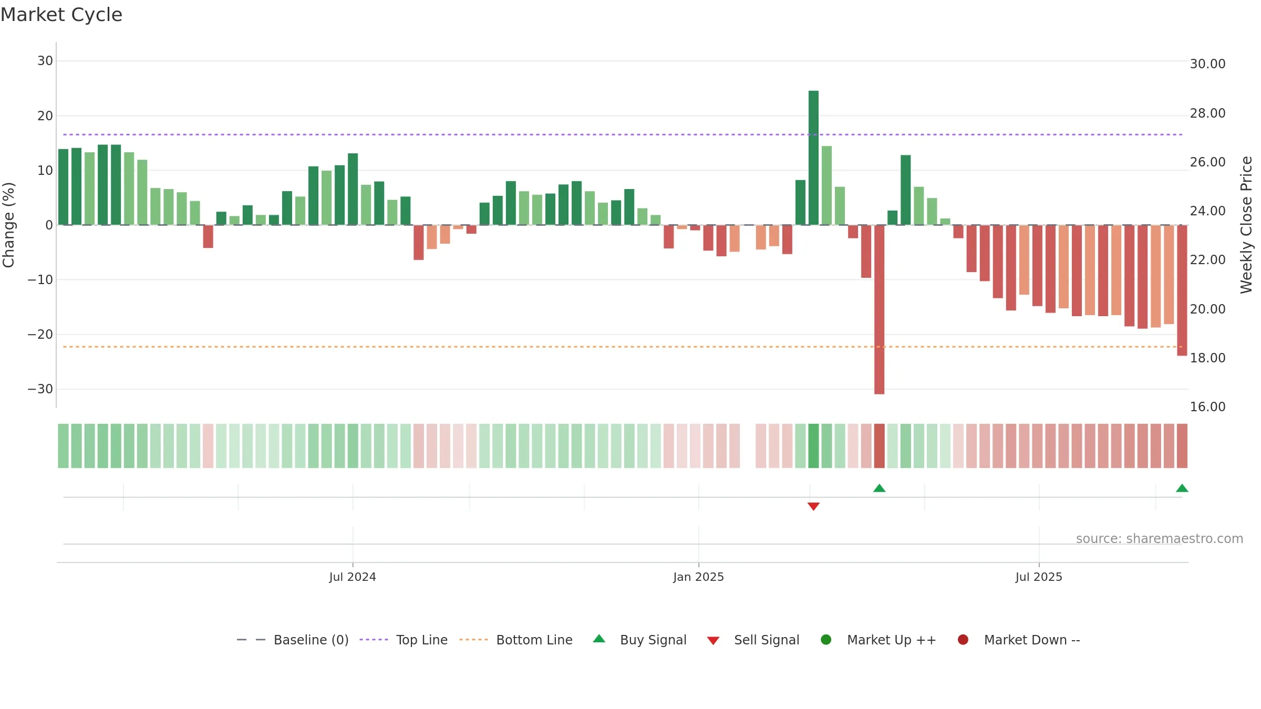Click the purple Top Line dotted legend swatch
1261x709 pixels.
(374, 640)
